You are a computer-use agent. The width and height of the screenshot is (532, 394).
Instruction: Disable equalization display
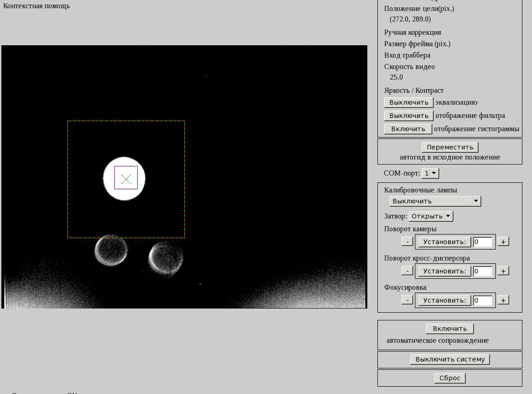pyautogui.click(x=408, y=102)
